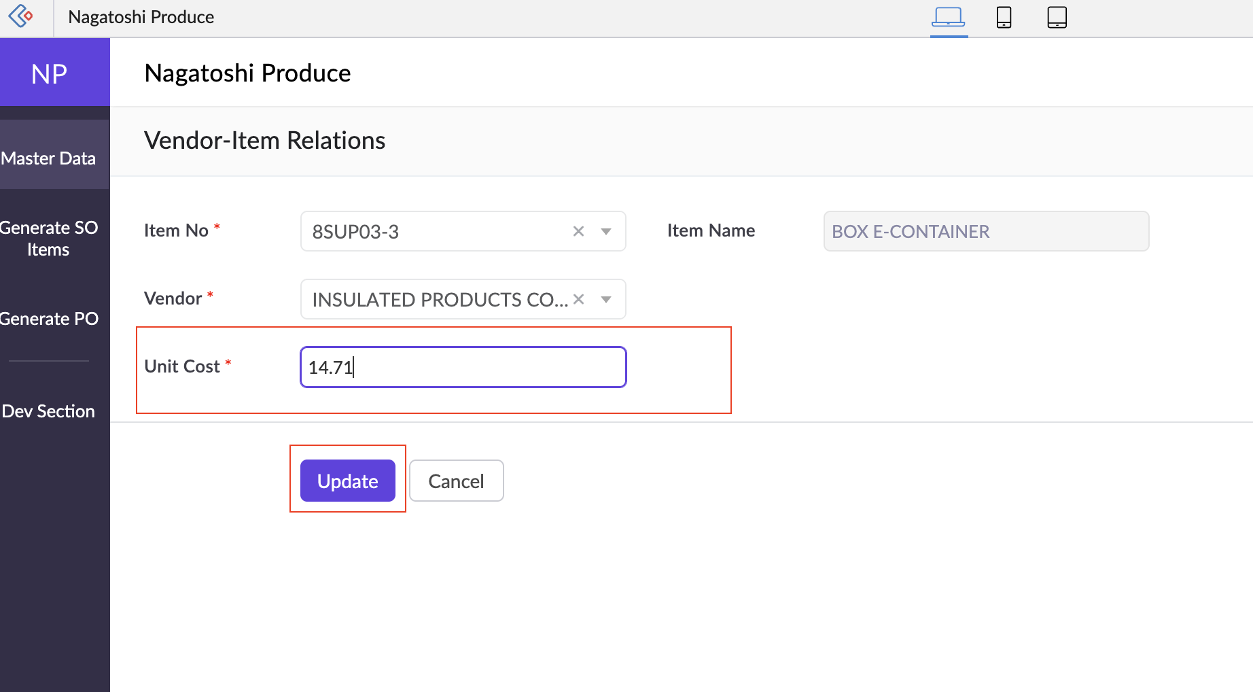Switch to desktop laptop preview
Viewport: 1253px width, 692px height.
(x=948, y=17)
